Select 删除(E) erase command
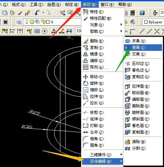Image resolution: width=164 pixels, height=167 pixels. click(103, 41)
